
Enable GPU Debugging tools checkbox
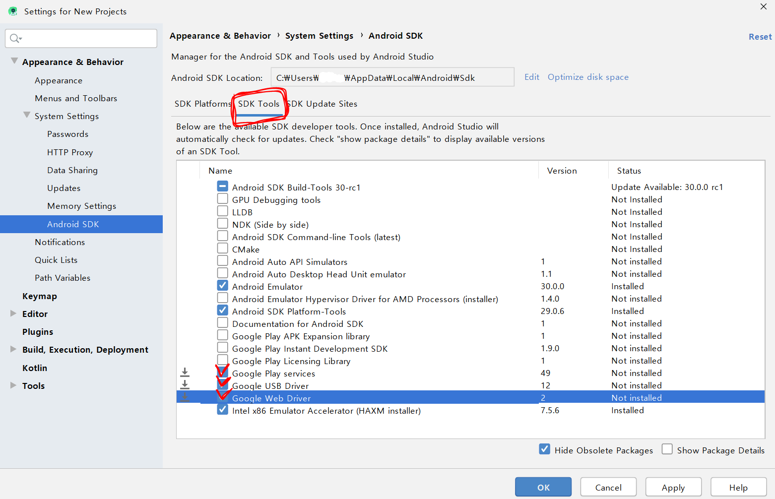[223, 199]
